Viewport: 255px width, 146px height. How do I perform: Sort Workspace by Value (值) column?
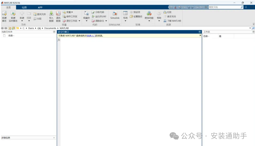pyautogui.click(x=220, y=36)
